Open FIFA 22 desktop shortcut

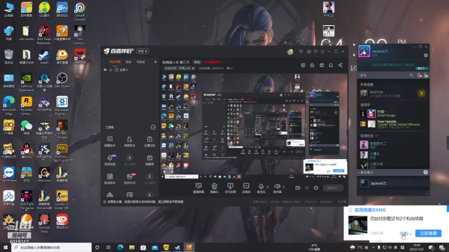tap(328, 10)
